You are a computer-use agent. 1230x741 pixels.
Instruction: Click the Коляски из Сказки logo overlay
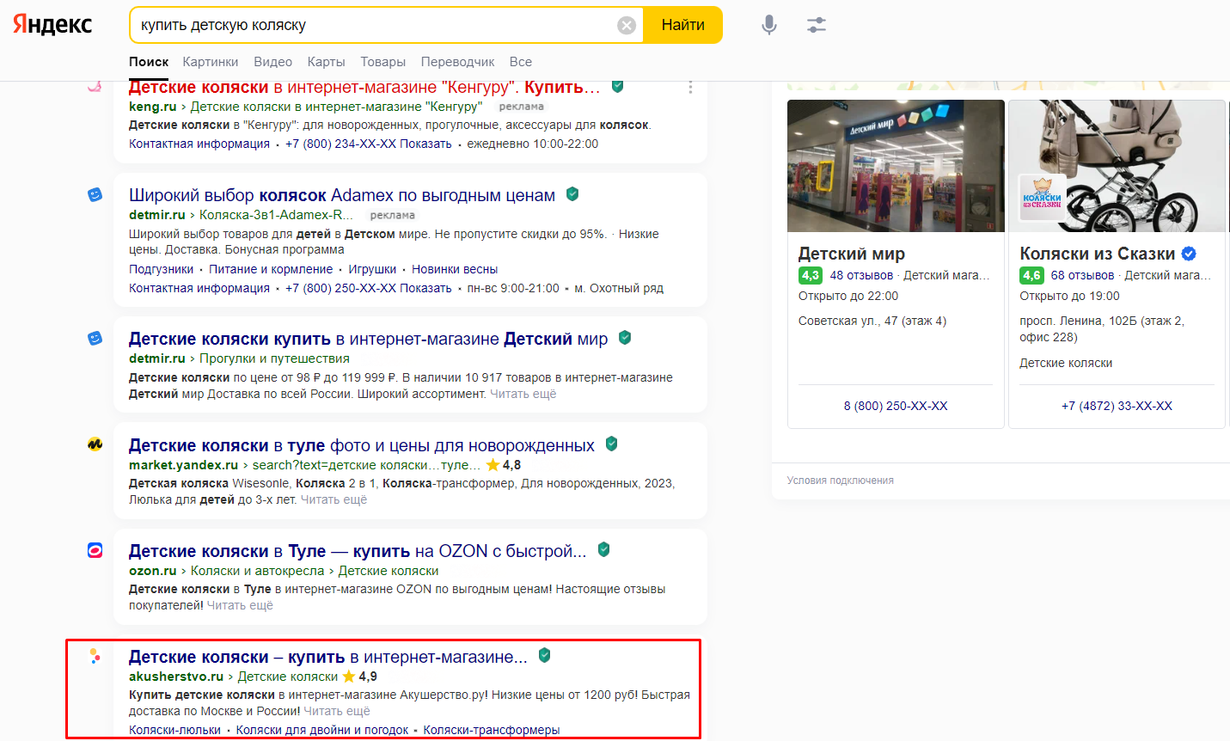click(1042, 199)
